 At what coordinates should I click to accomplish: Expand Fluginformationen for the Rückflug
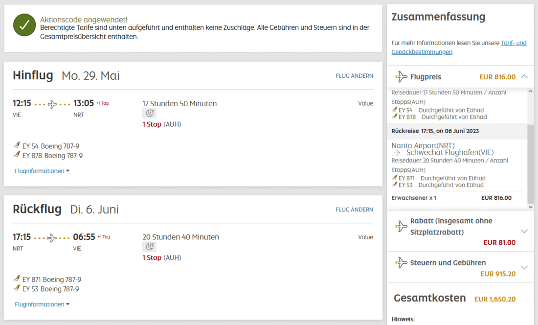tap(42, 304)
